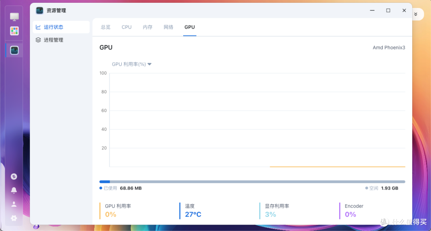The image size is (431, 231).
Task: Click the 20 label on the chart axis
Action: (x=104, y=148)
